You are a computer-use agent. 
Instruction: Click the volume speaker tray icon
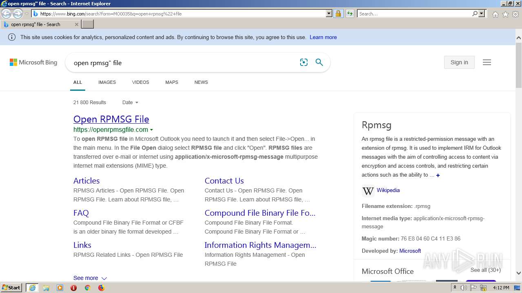coord(464,288)
